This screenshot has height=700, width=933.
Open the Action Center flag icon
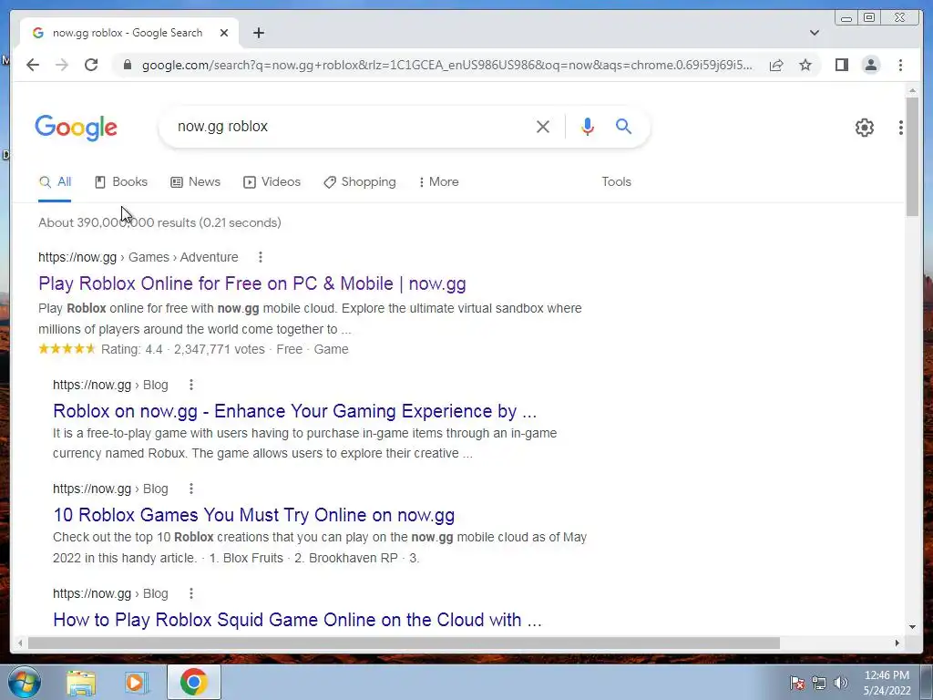tap(797, 683)
